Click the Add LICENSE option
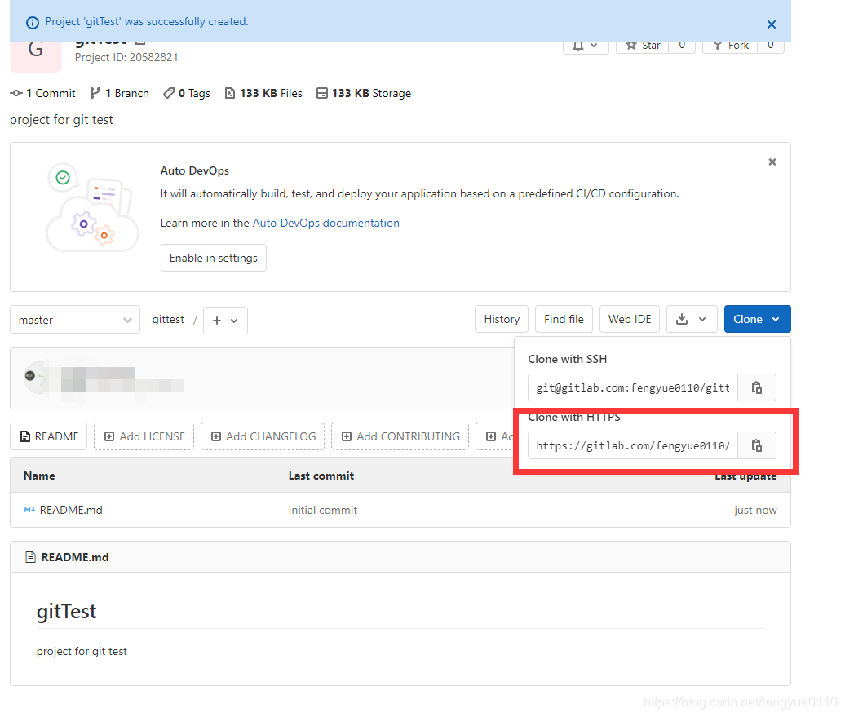This screenshot has width=845, height=717. click(x=144, y=436)
